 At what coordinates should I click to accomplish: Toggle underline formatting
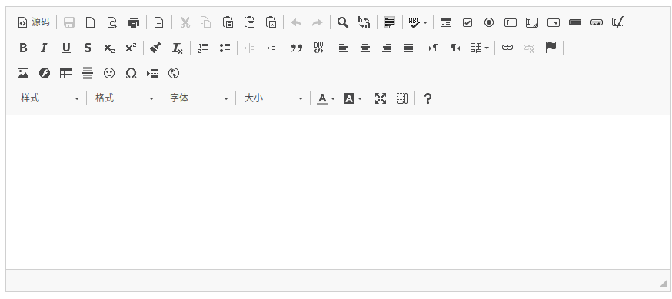tap(66, 48)
